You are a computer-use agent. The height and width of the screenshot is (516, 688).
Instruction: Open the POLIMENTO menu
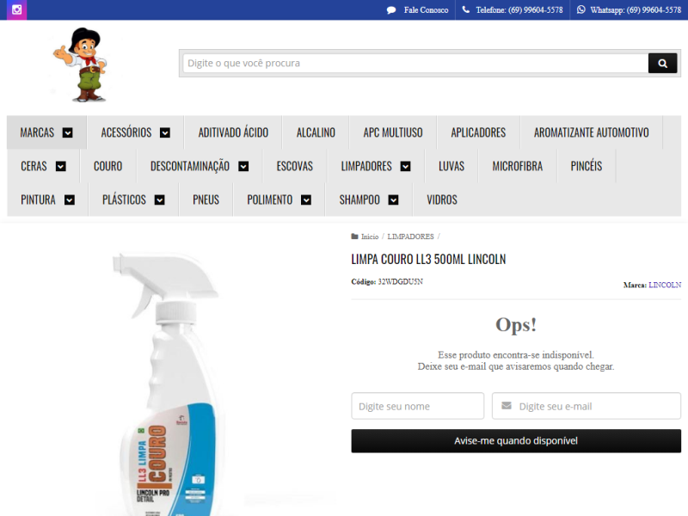tap(269, 200)
